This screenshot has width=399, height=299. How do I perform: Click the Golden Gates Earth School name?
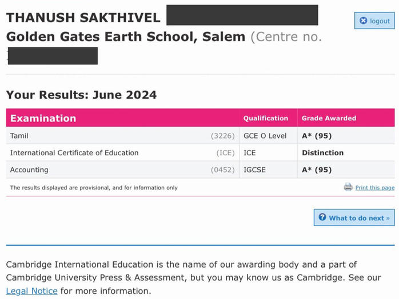[126, 37]
